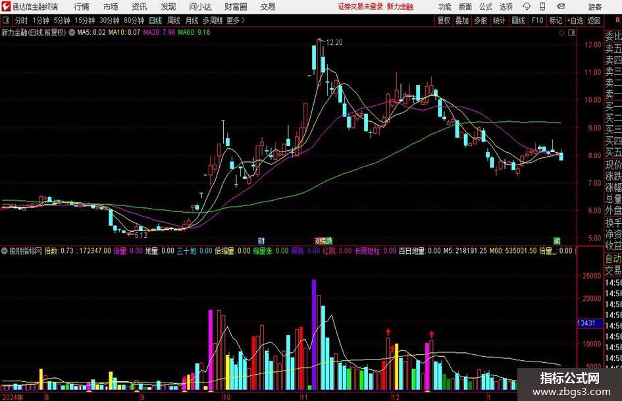Switch to 15分钟 period tab
622x401 pixels.
(x=84, y=20)
